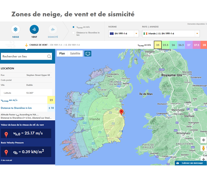The width and height of the screenshot is (207, 176).
Task: Select the pink 27.5 legend swatch
Action: click(x=197, y=45)
